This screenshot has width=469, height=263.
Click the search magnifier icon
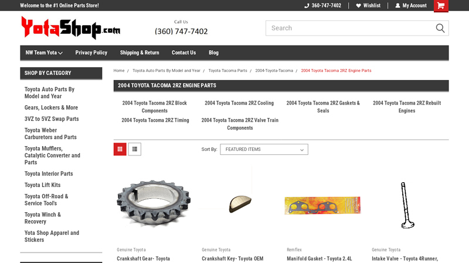pyautogui.click(x=440, y=28)
